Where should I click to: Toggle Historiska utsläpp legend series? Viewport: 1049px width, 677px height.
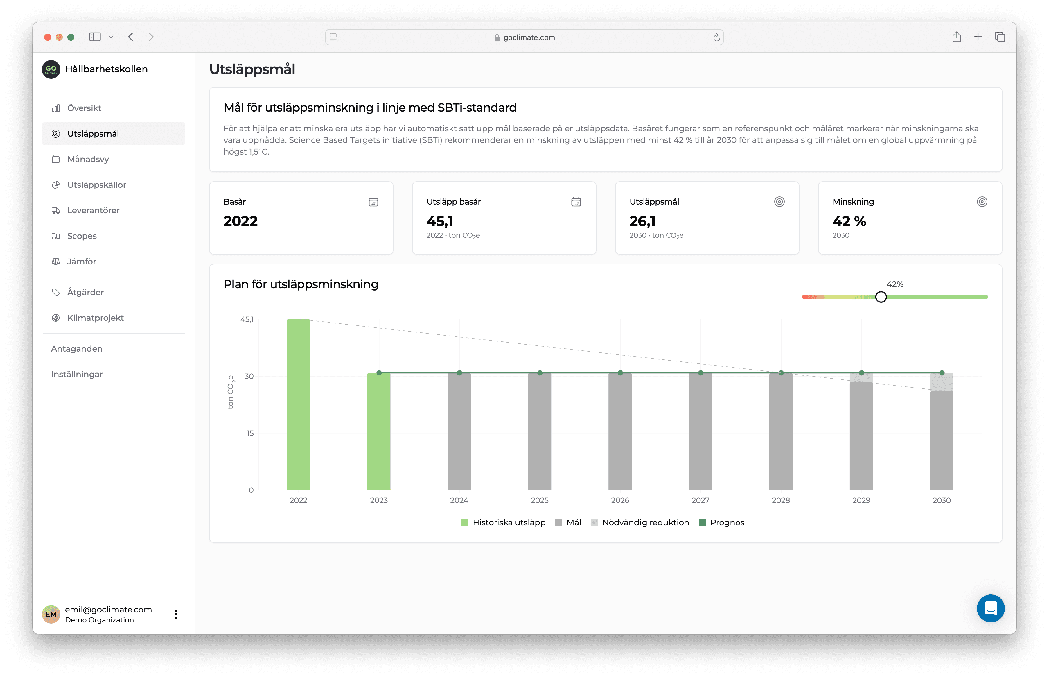[x=503, y=522]
